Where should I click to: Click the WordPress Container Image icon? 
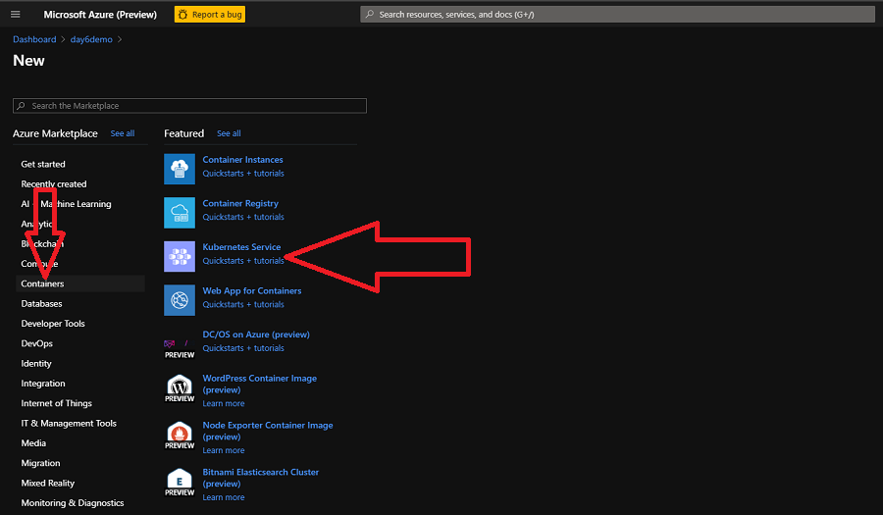[x=180, y=388]
